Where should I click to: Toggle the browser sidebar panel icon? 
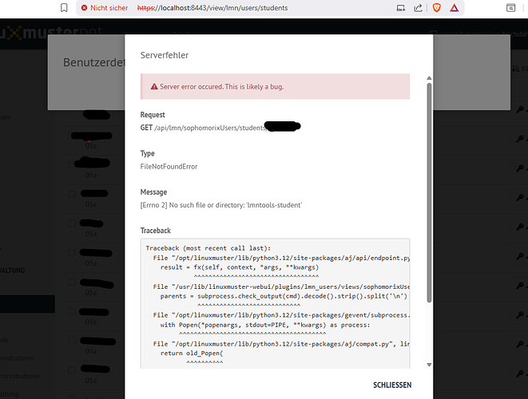511,8
